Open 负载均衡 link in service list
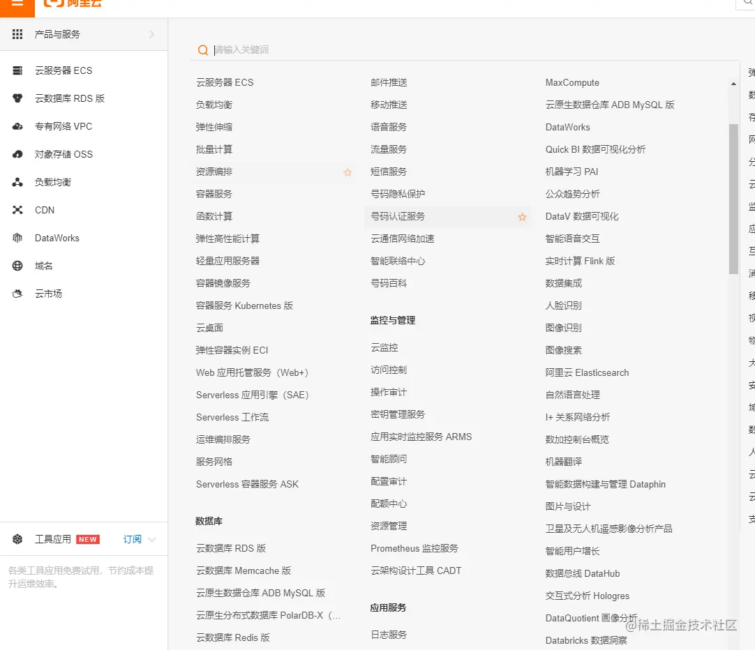755x650 pixels. click(x=214, y=105)
